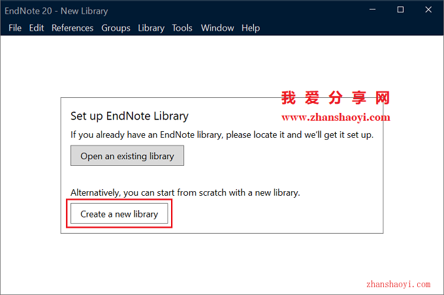
Task: Maximize the EndNote 20 window
Action: tap(400, 10)
